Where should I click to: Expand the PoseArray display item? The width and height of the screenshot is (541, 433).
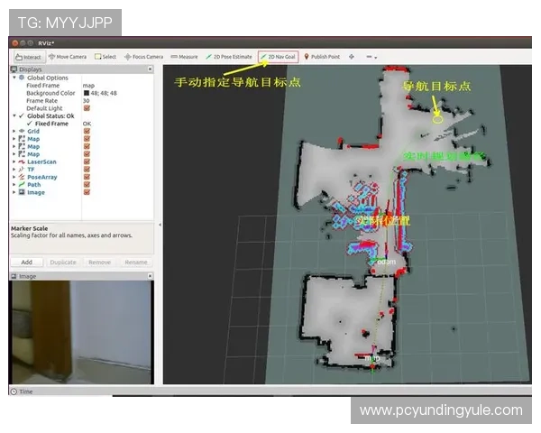coord(14,178)
